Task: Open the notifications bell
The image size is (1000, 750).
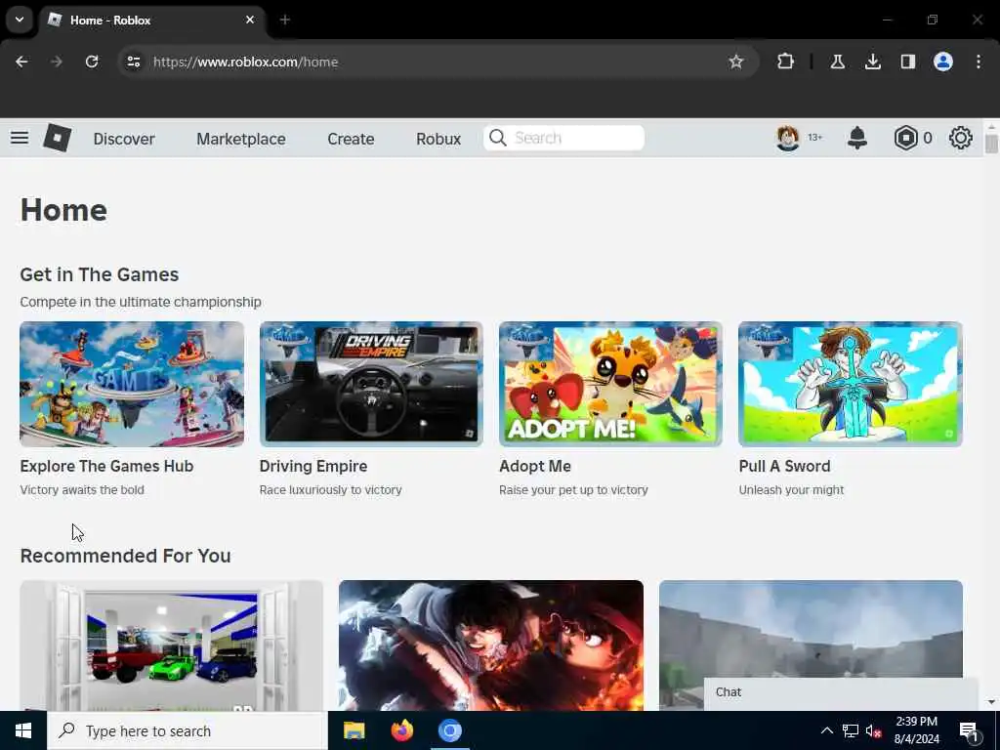Action: click(x=857, y=138)
